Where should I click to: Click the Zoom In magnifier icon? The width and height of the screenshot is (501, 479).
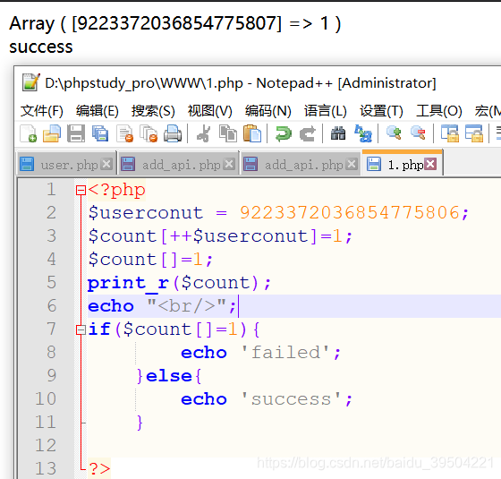tap(394, 133)
